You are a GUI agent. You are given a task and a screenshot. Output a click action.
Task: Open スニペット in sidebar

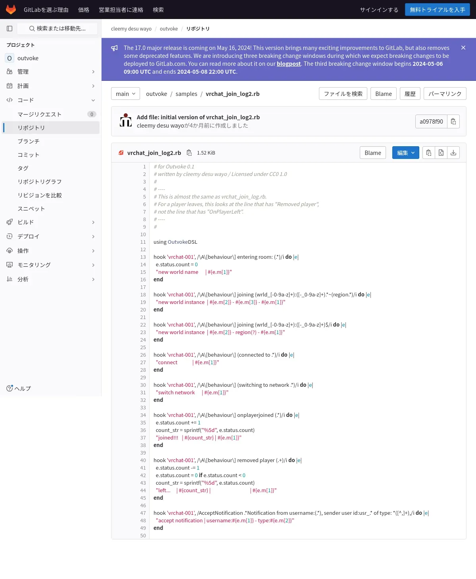51,209
